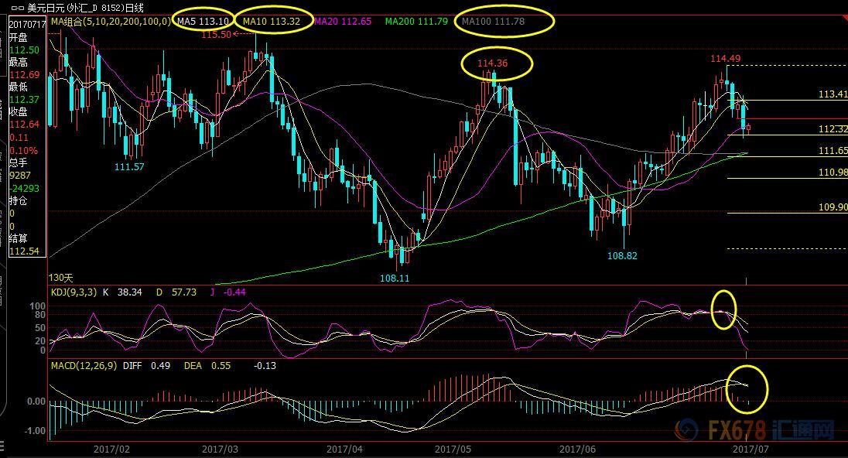Click the green MA200 111.79 label

pyautogui.click(x=416, y=22)
